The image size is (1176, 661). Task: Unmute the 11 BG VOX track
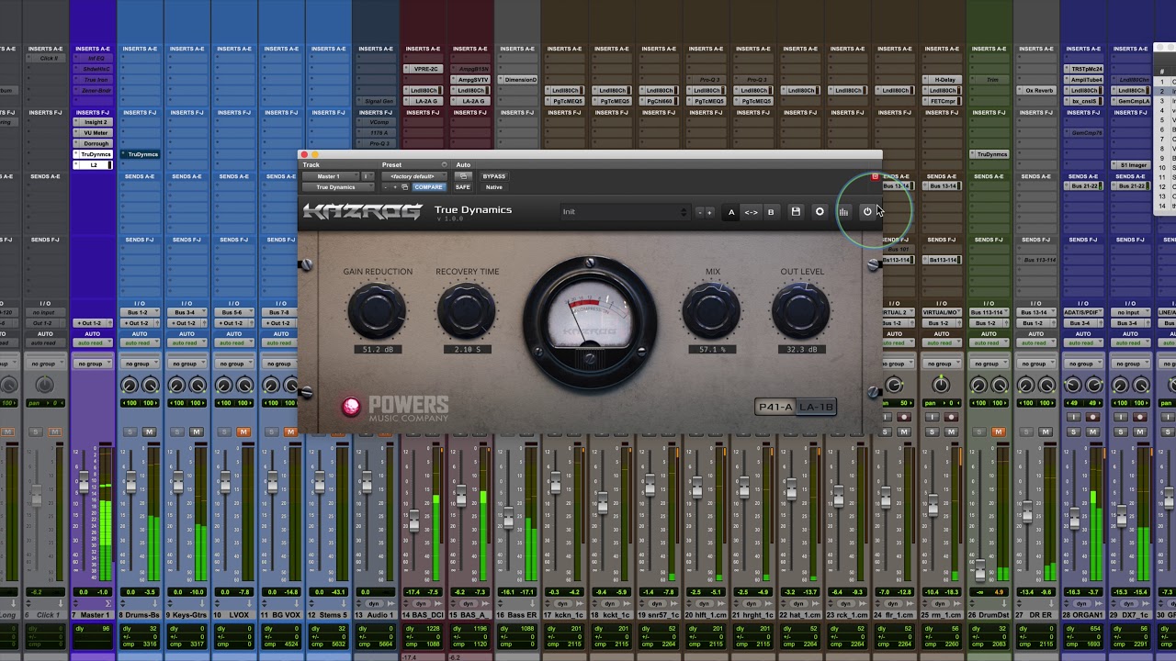click(290, 431)
